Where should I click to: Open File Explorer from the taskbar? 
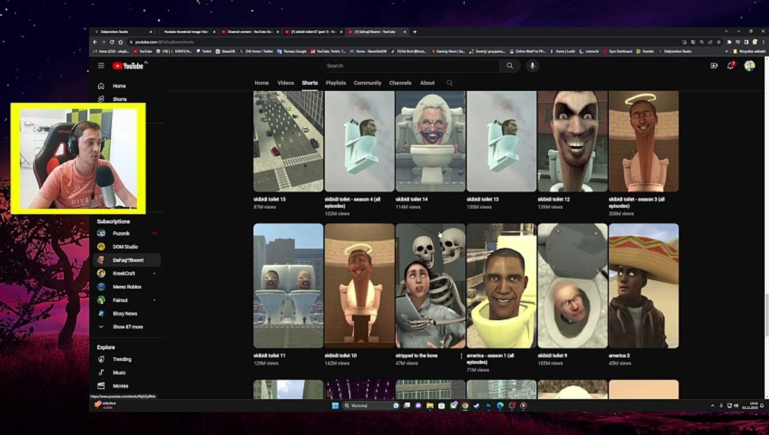(x=430, y=405)
